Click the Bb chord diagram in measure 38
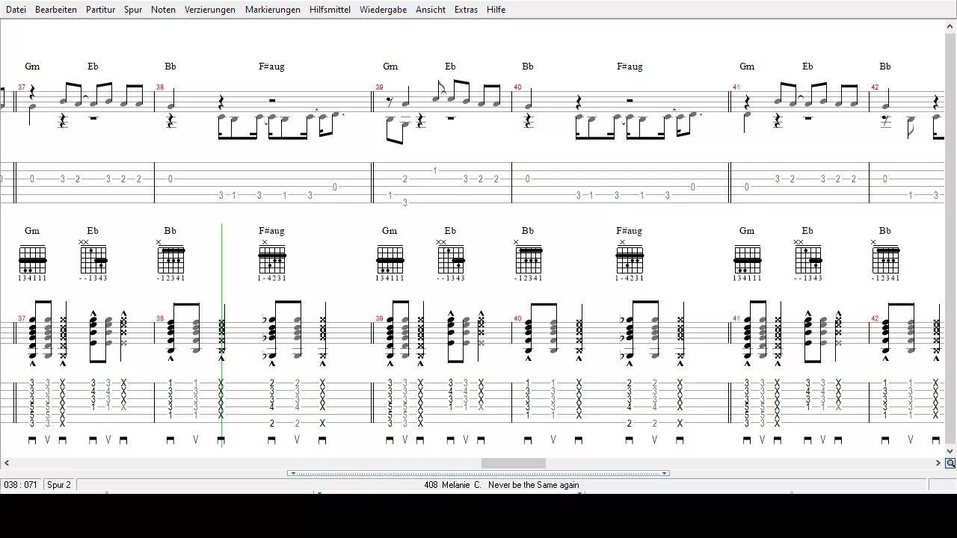The image size is (957, 538). [171, 260]
